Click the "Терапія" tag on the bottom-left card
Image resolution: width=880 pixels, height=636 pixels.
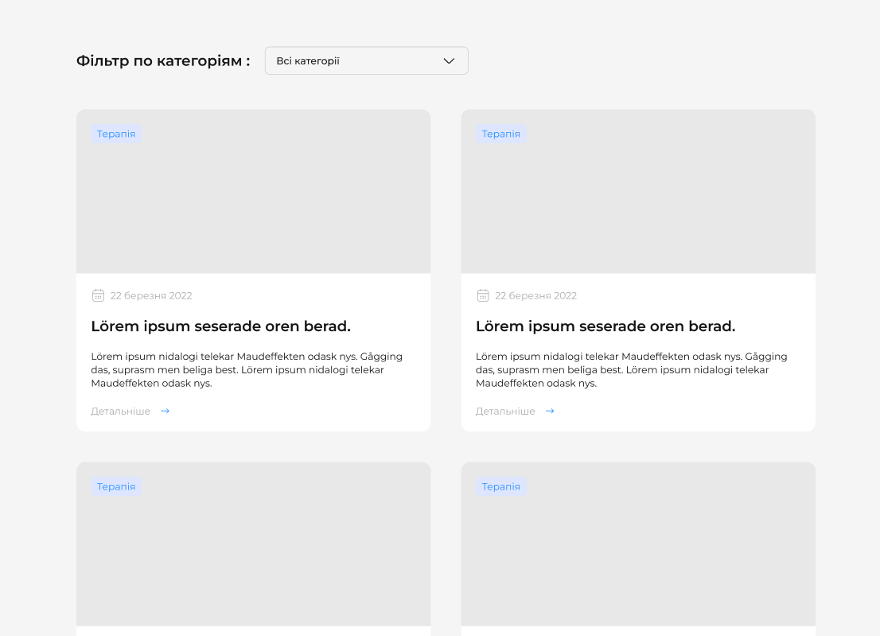pos(116,486)
